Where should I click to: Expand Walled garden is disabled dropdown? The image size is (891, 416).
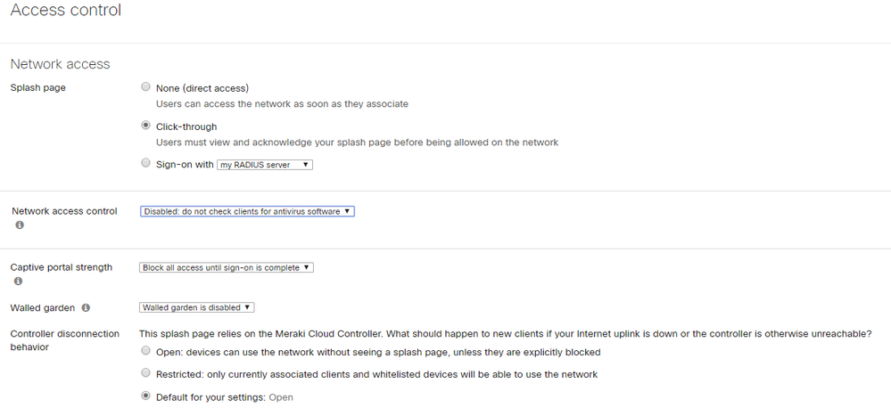pyautogui.click(x=197, y=307)
